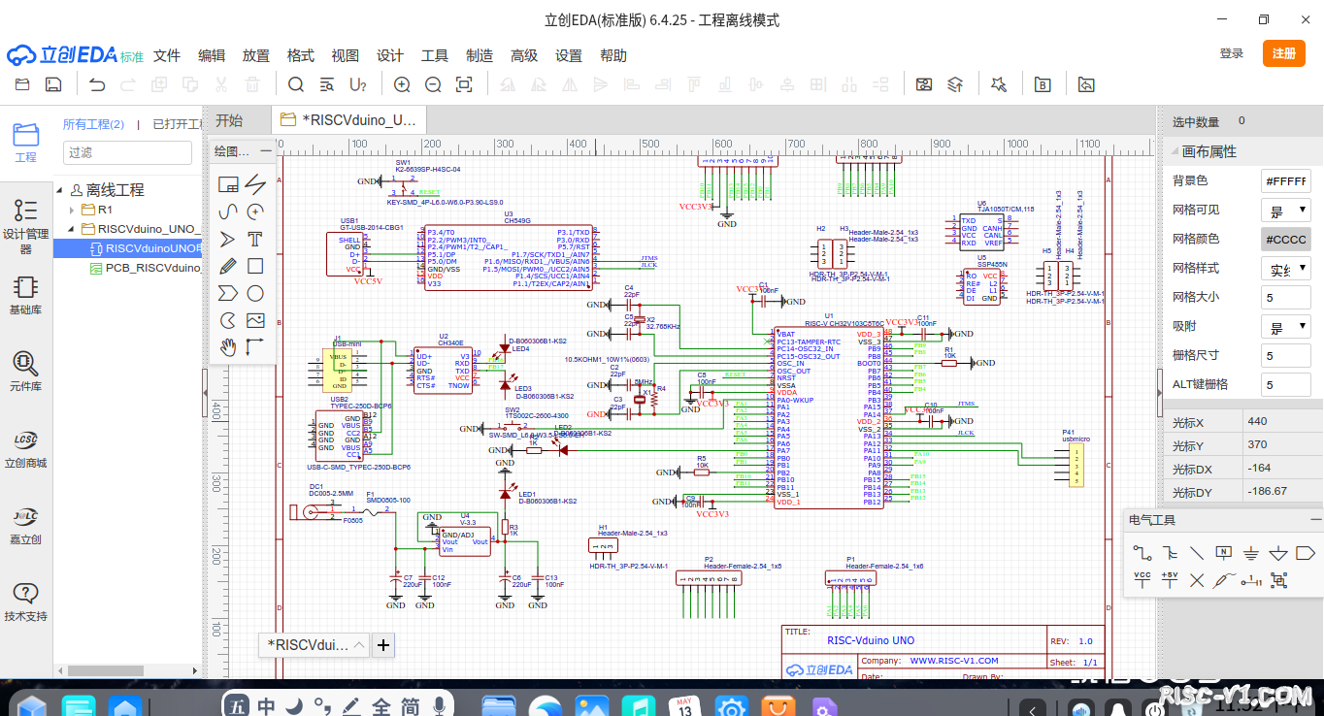Select the sheet settings drawing tool
This screenshot has height=716, width=1324.
coord(228,184)
